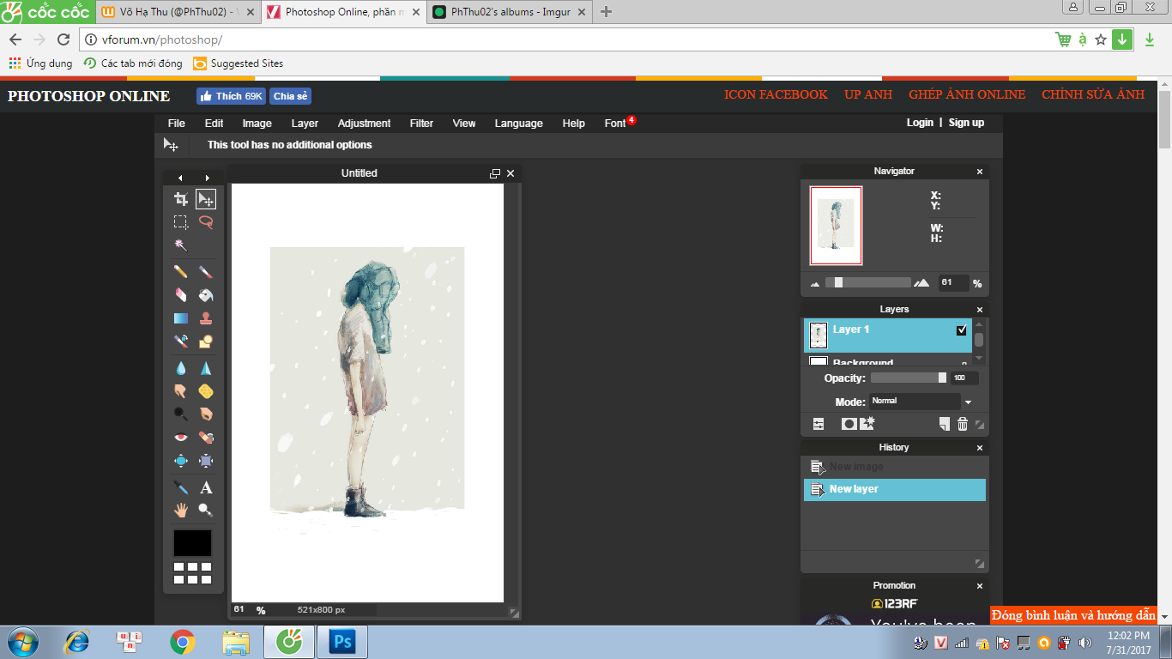Screen dimensions: 1172x659
Task: Open the Language menu
Action: click(519, 124)
